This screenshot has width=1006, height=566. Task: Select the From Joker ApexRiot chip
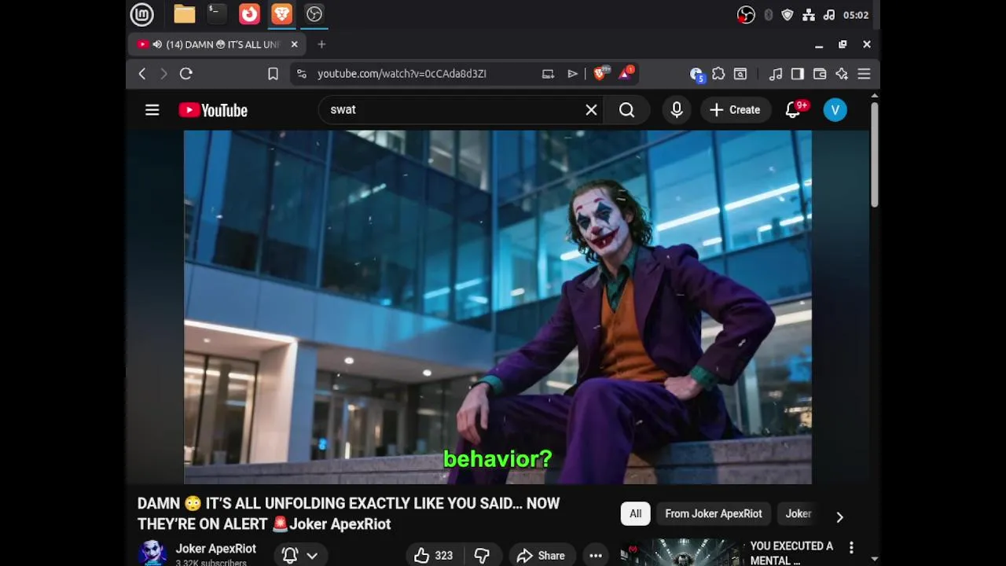(714, 514)
